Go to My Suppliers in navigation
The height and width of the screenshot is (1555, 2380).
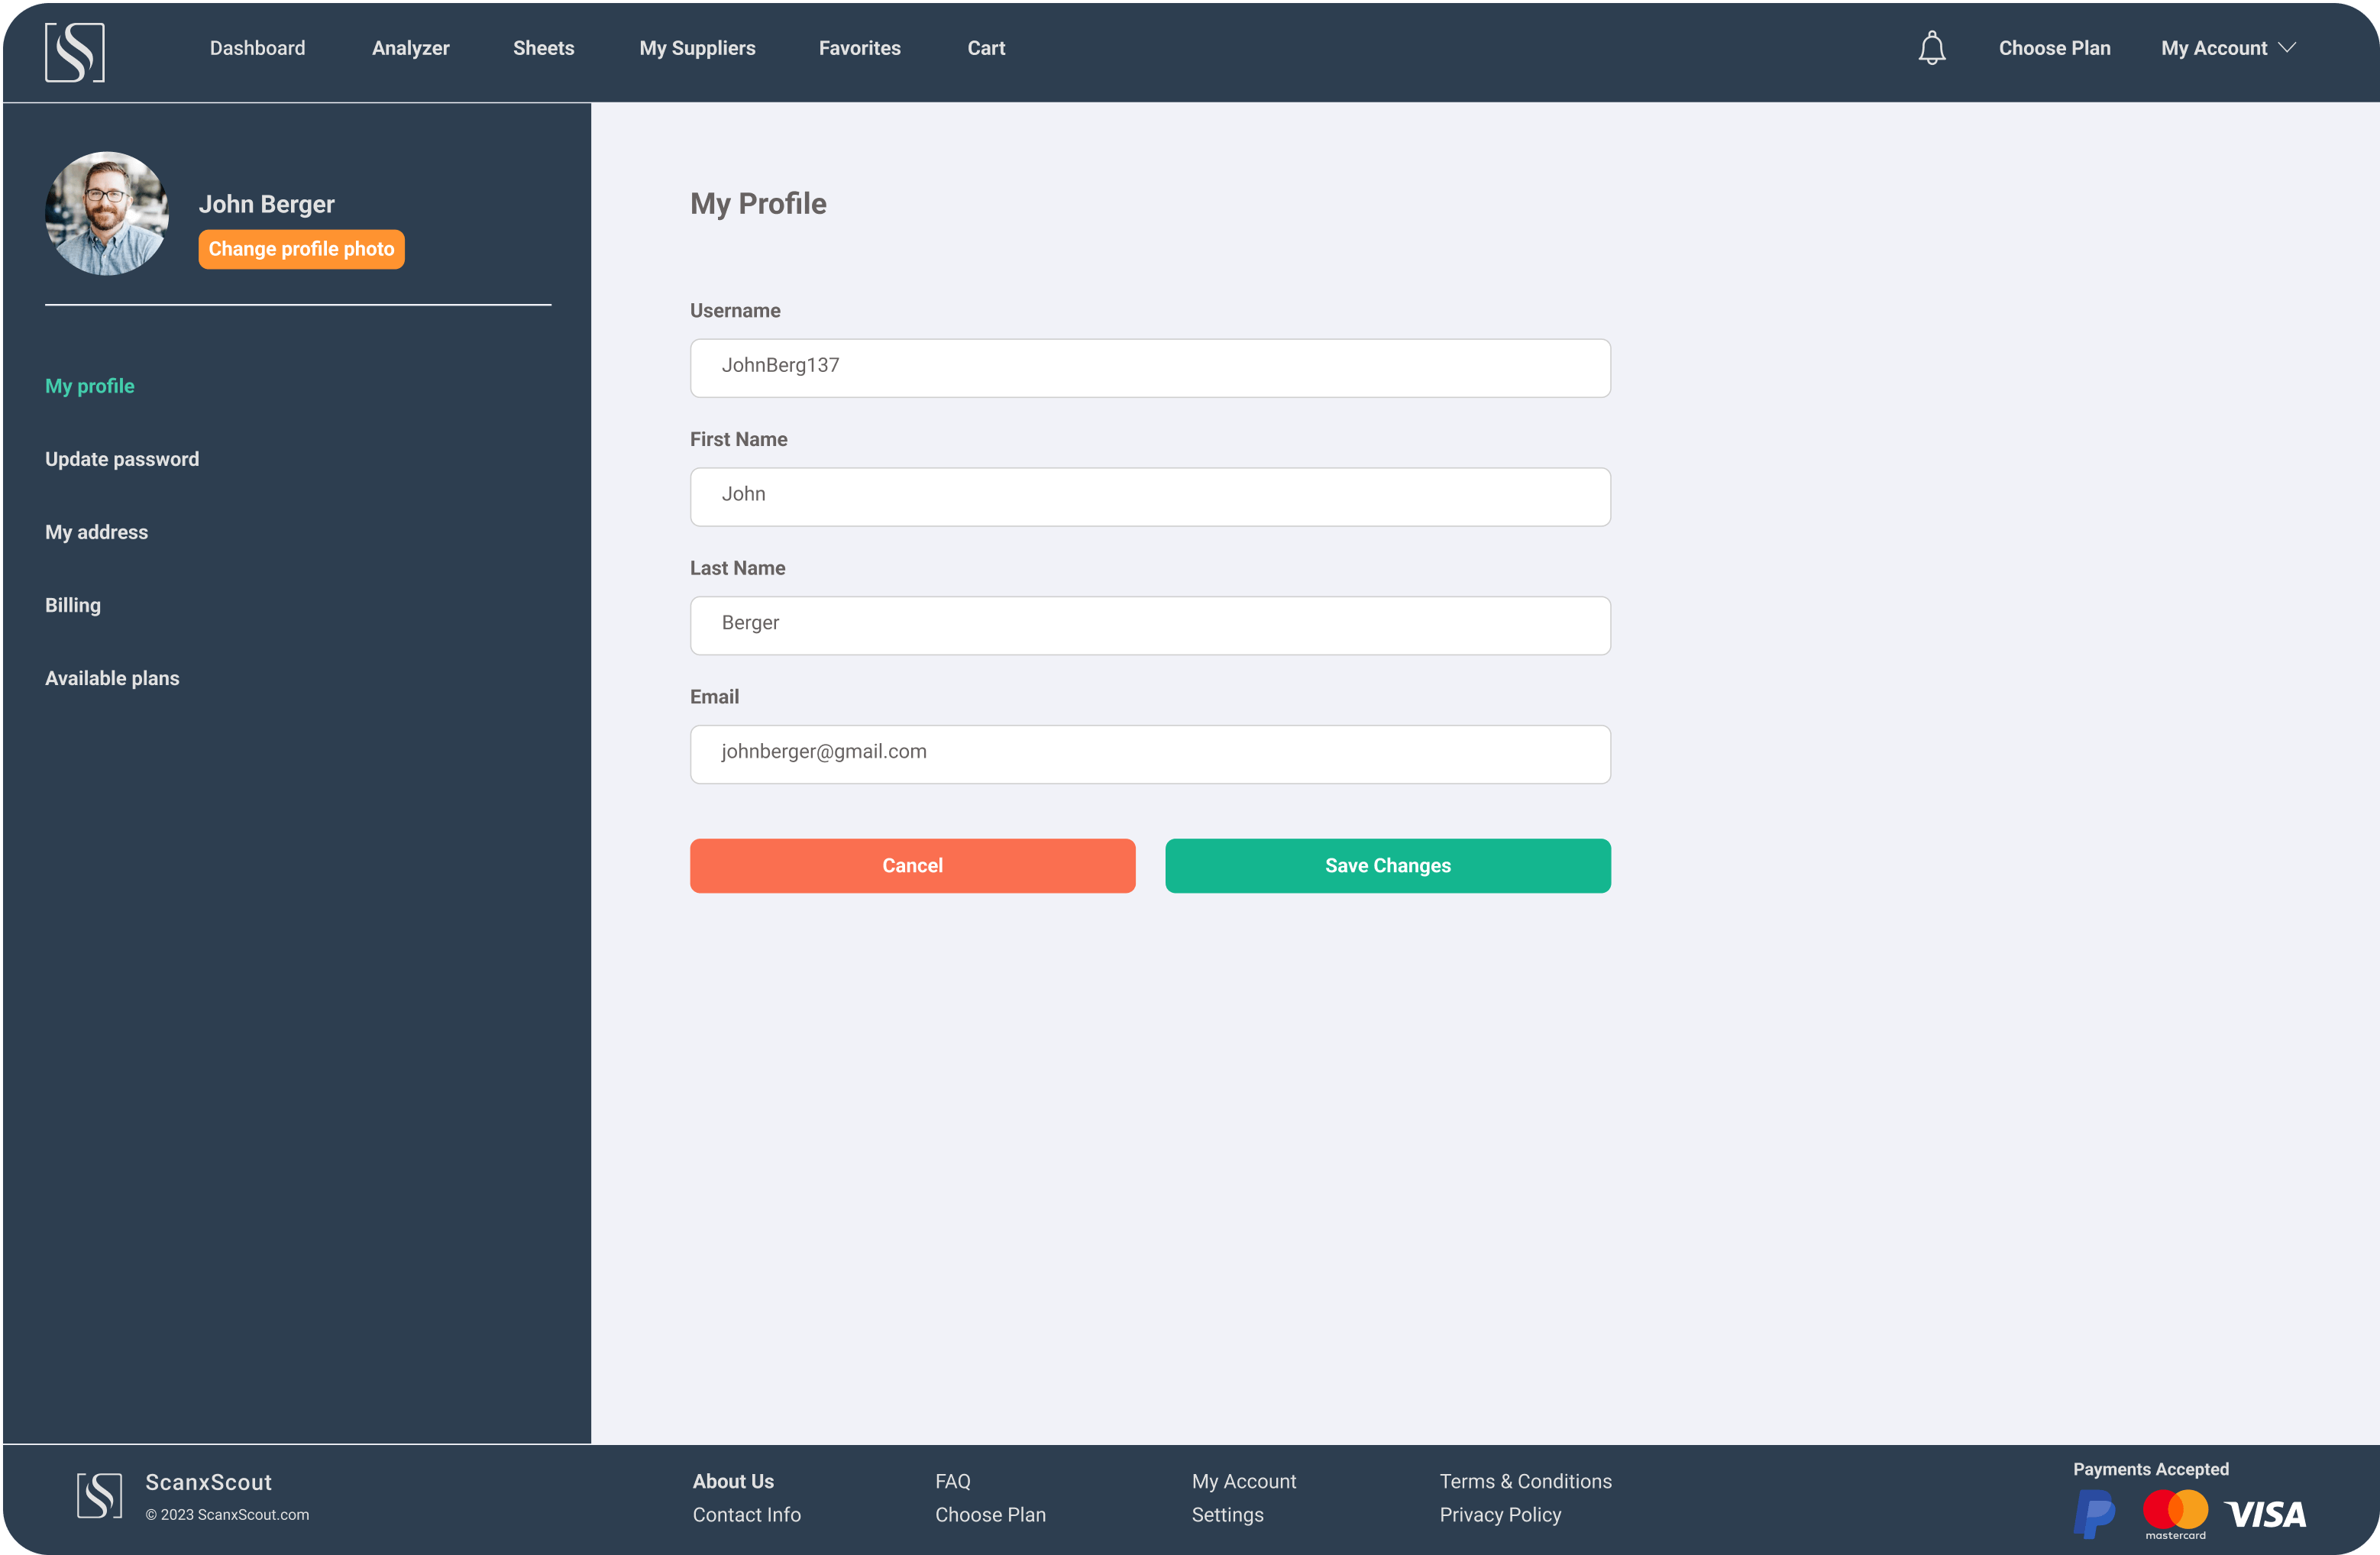(x=697, y=48)
